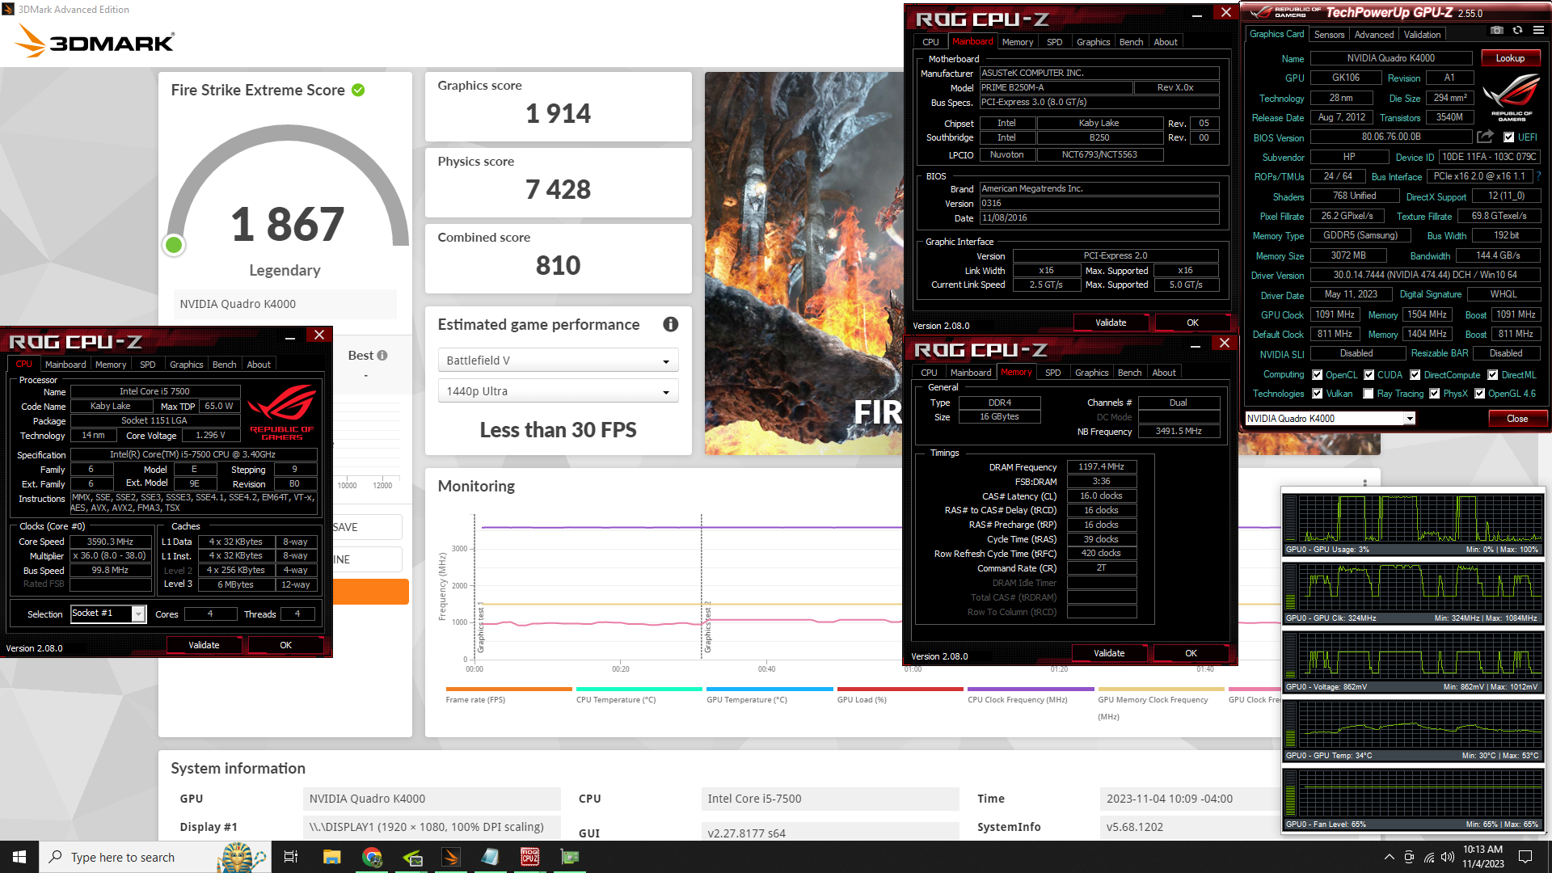Click OK in the CPU-Z Memory window

click(1191, 653)
